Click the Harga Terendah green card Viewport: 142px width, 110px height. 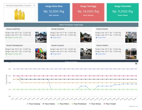click(x=123, y=12)
